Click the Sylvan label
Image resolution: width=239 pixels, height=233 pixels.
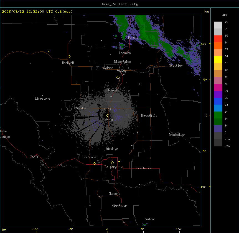pyautogui.click(x=108, y=68)
